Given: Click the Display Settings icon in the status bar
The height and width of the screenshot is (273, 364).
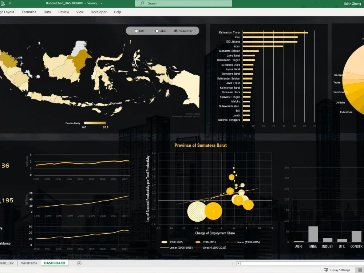Looking at the screenshot, I should 326,270.
